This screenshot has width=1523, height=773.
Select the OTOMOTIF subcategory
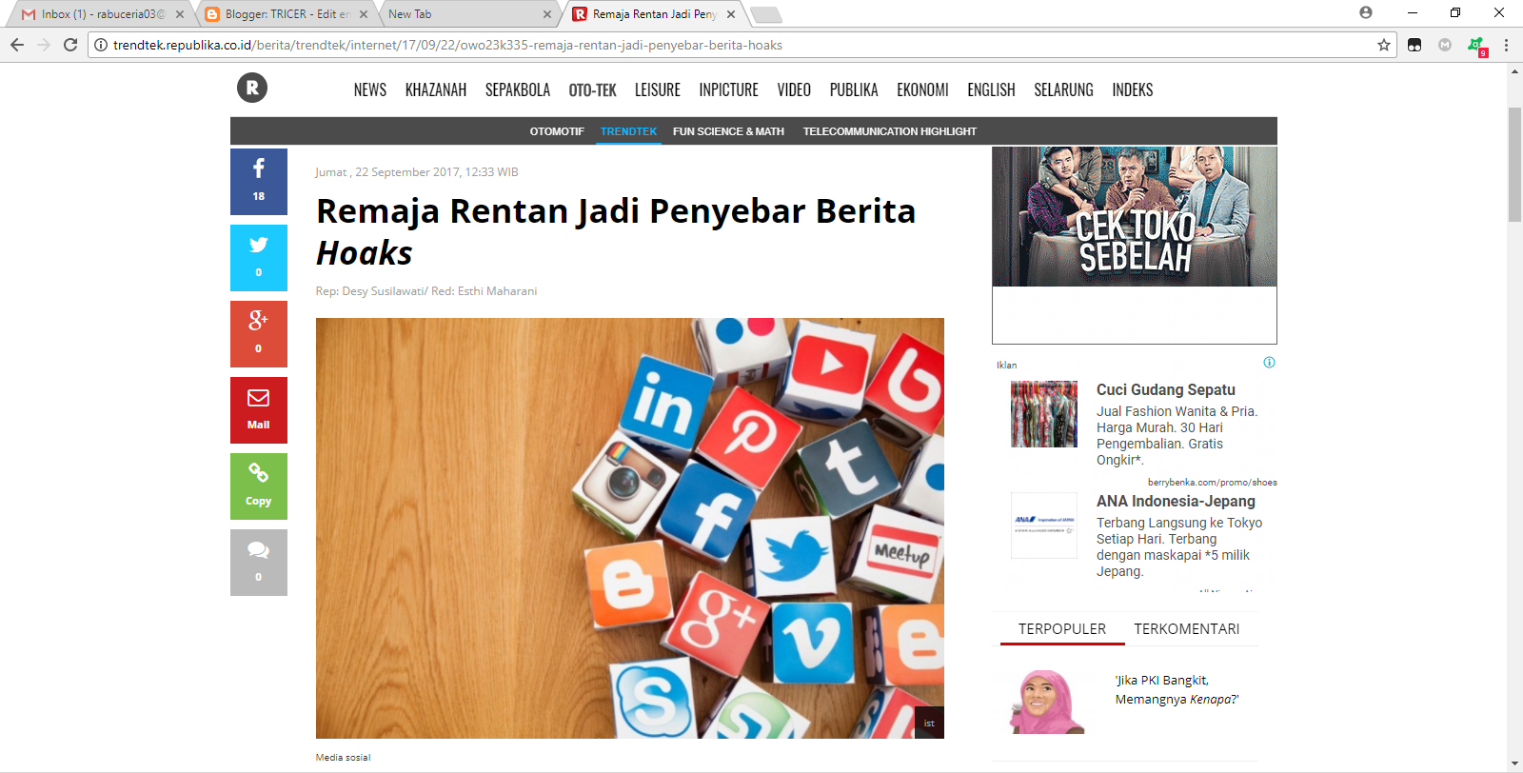[x=557, y=131]
